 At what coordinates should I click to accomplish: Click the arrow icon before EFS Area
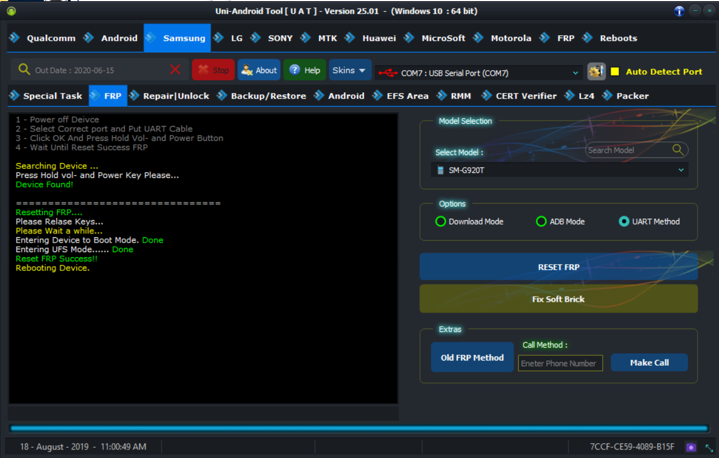(x=378, y=96)
